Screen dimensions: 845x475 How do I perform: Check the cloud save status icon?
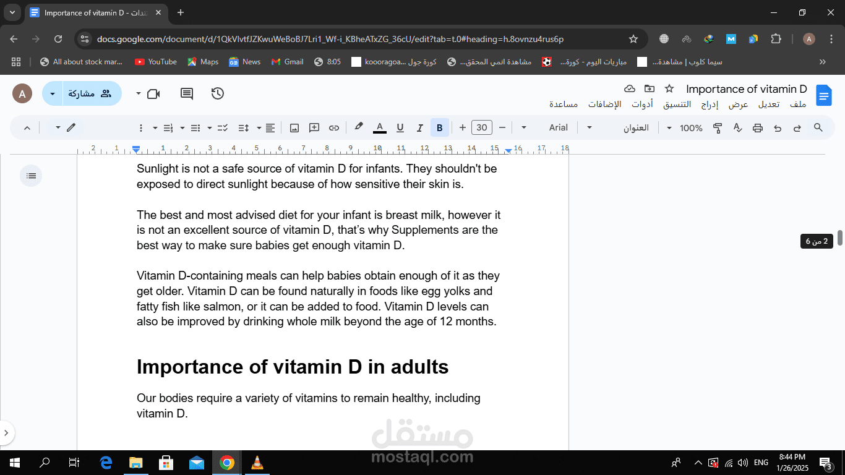[x=630, y=88]
